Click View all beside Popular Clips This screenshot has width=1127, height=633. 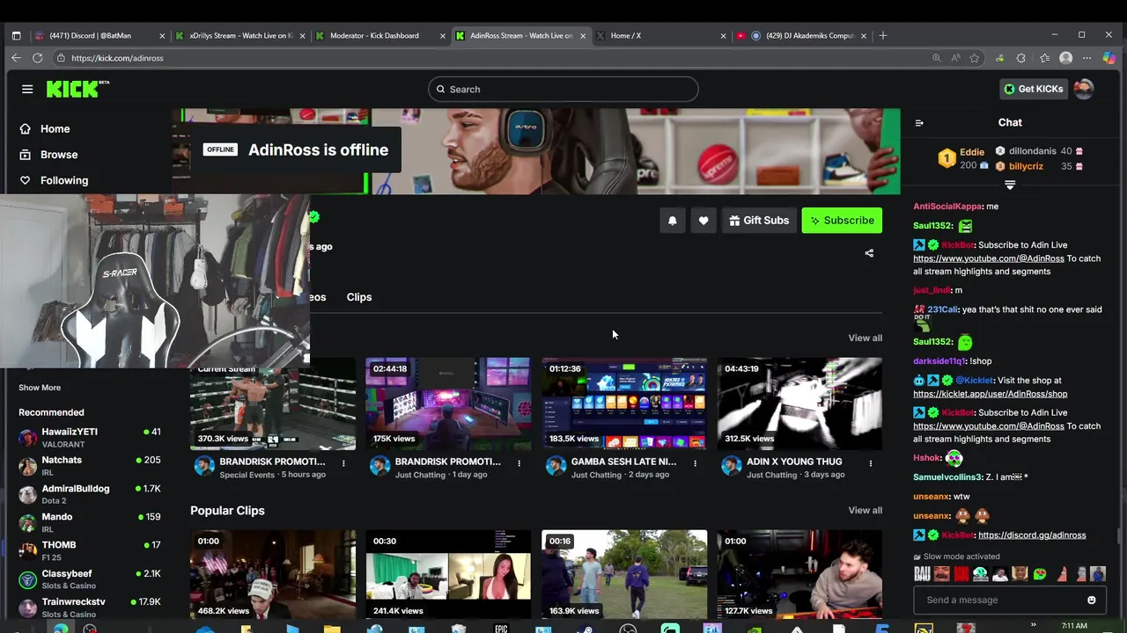(x=865, y=510)
